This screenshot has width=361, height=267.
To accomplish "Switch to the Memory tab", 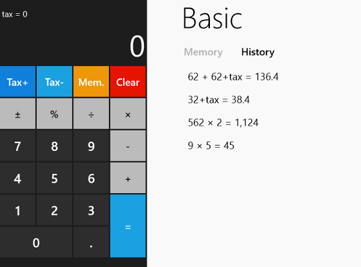I will 203,52.
